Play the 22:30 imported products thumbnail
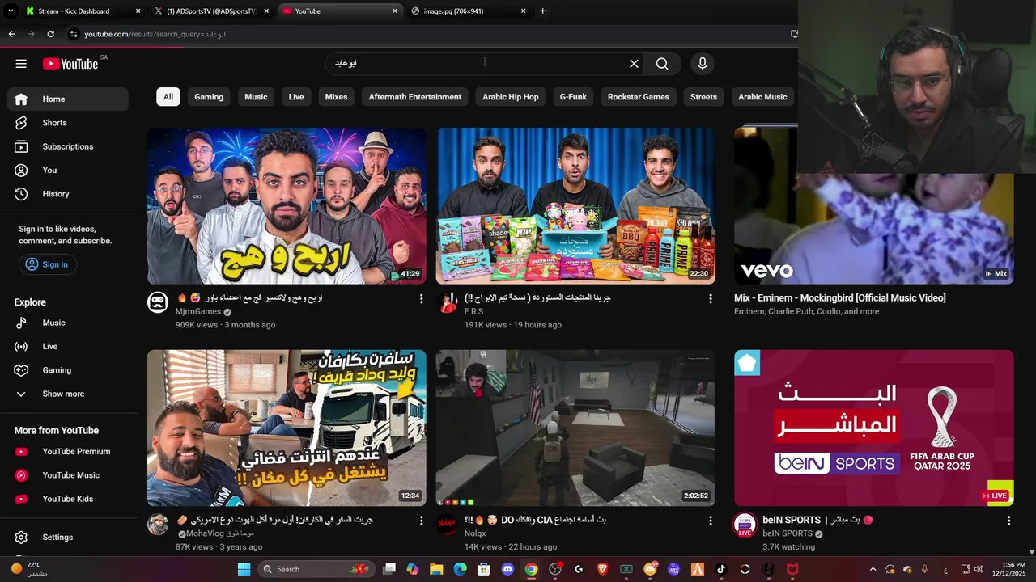 [575, 205]
